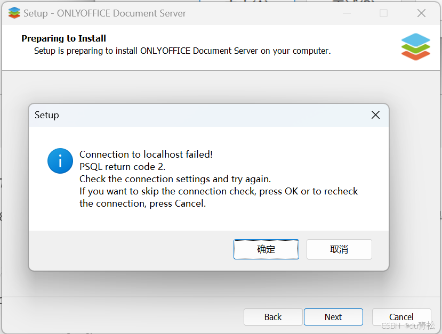Click the 'PSQL return code 2.' line
The height and width of the screenshot is (334, 442).
[122, 167]
